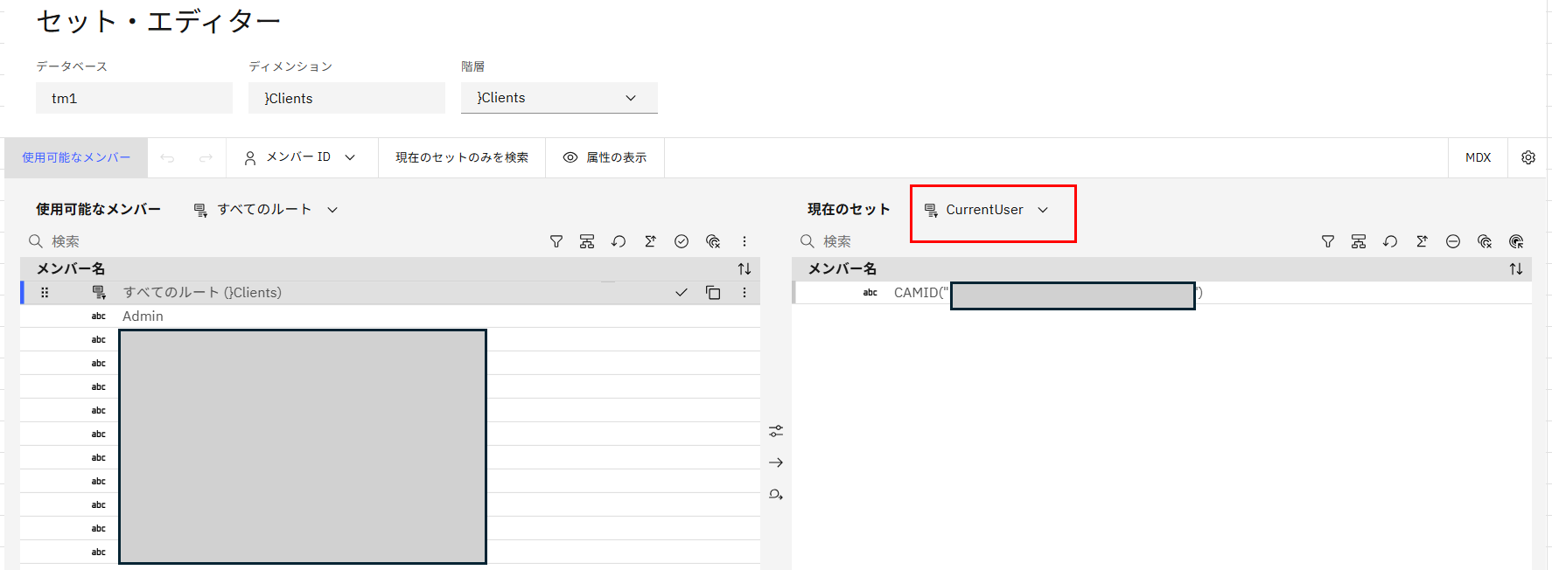Click the deselect cursor icon in current set toolbar
This screenshot has height=570, width=1552.
tap(1485, 241)
